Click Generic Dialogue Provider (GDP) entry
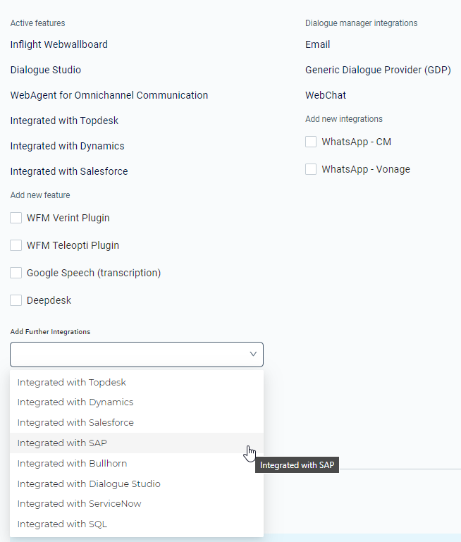The width and height of the screenshot is (461, 542). (x=378, y=70)
